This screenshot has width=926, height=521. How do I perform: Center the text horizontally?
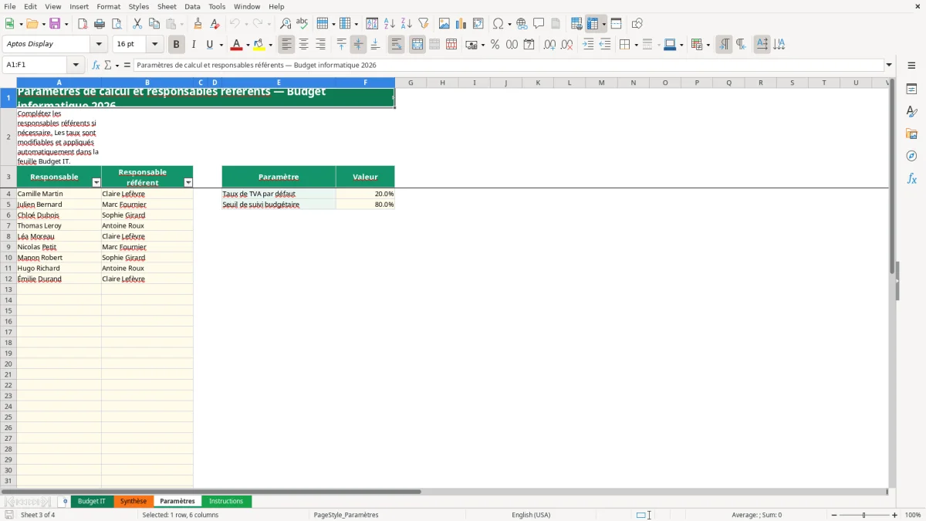304,45
